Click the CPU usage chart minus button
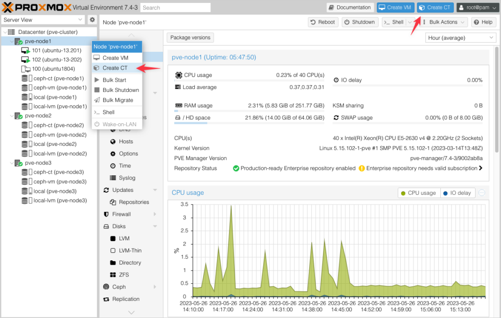 click(482, 193)
